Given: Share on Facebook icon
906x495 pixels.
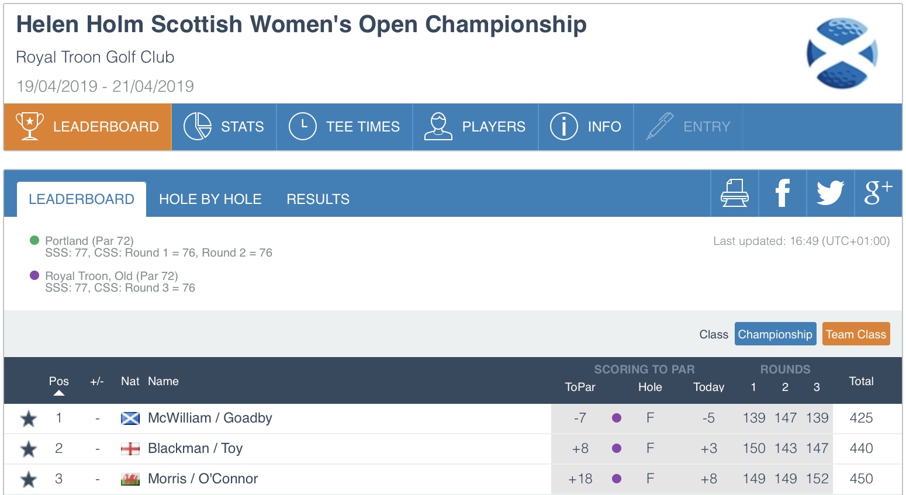Looking at the screenshot, I should [x=783, y=193].
